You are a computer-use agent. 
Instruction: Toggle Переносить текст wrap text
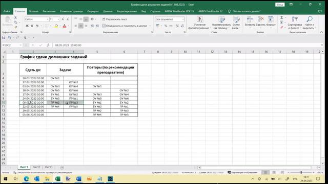click(x=115, y=19)
